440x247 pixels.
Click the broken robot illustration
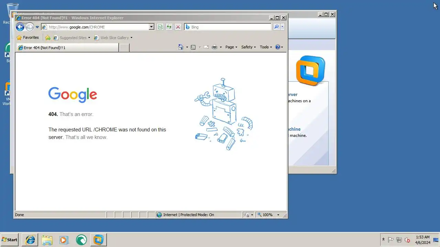coord(224,114)
